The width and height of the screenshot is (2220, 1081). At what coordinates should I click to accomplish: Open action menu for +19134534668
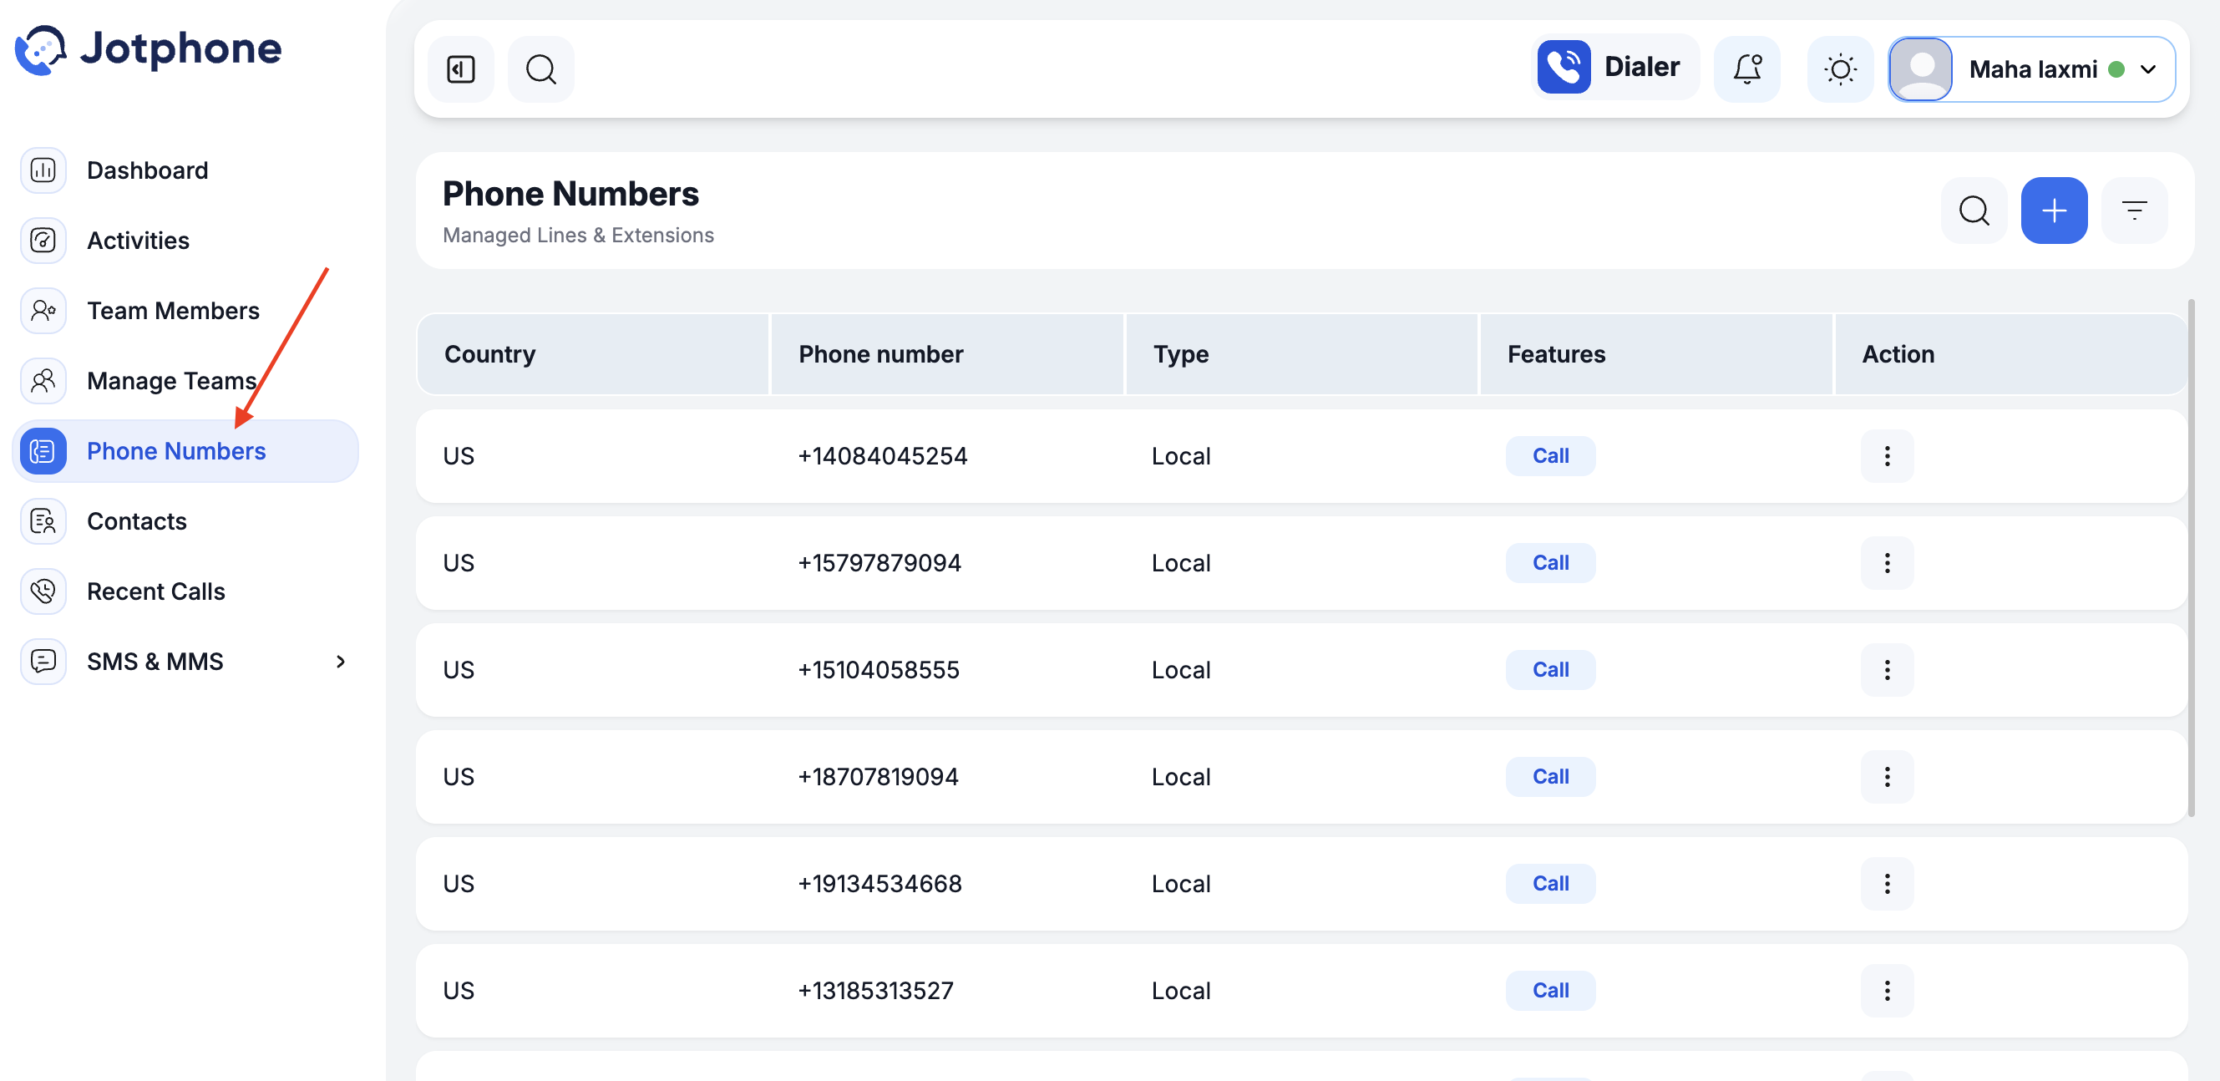point(1887,883)
